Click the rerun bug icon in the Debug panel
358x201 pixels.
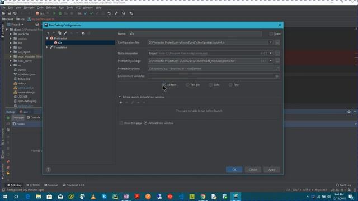tap(8, 118)
